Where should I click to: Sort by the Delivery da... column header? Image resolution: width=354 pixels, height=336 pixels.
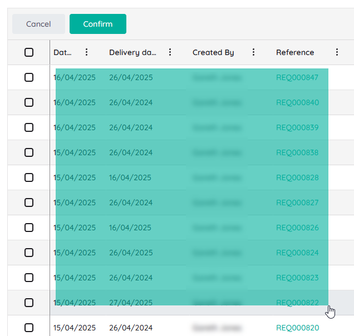coord(132,52)
